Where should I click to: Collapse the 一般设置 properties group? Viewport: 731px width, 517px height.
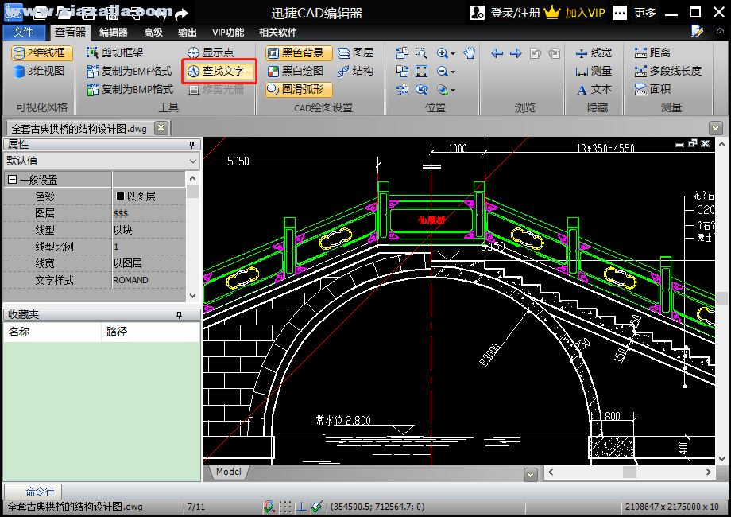13,180
